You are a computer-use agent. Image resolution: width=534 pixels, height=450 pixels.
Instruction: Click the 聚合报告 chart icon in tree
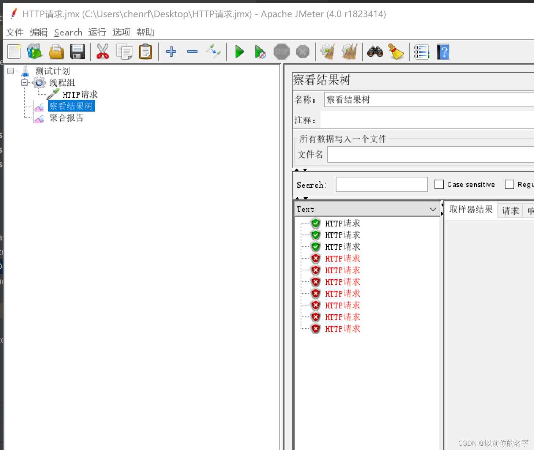39,119
